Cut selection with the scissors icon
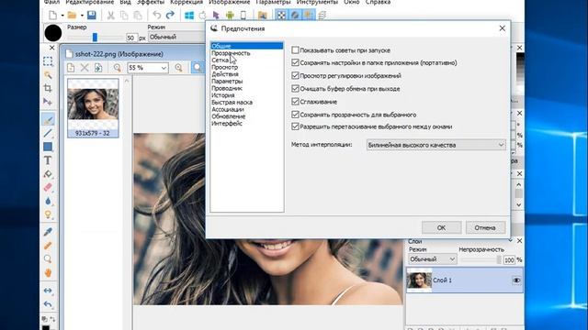The image size is (588, 330). tap(110, 16)
